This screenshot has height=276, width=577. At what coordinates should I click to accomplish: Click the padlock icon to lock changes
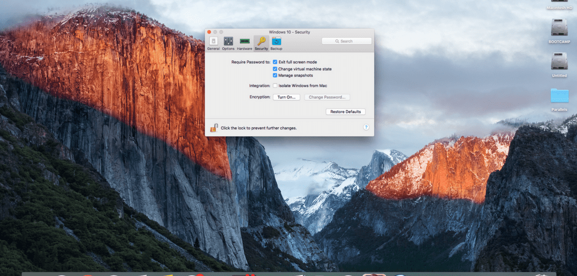click(x=214, y=127)
